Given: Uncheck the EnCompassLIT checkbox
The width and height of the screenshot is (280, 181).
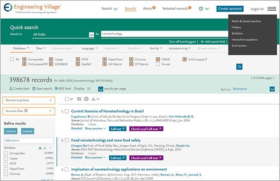Looking at the screenshot, I should point(184,59).
